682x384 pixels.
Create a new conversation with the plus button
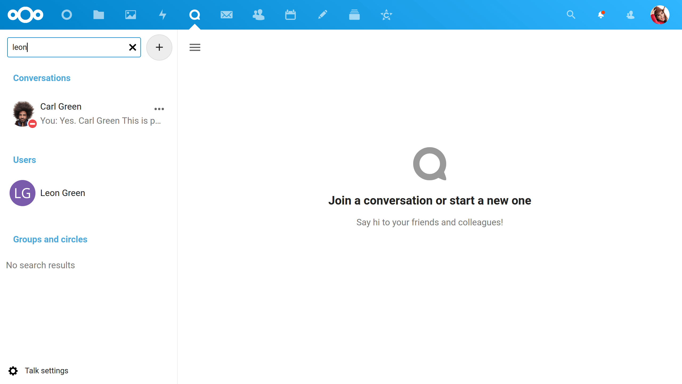point(159,47)
